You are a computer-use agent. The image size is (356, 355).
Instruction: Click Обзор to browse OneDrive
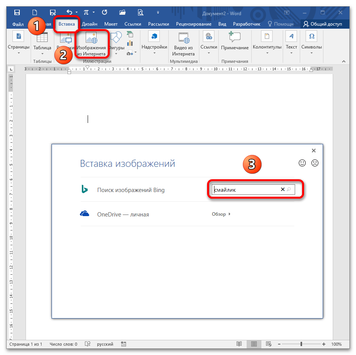point(221,214)
